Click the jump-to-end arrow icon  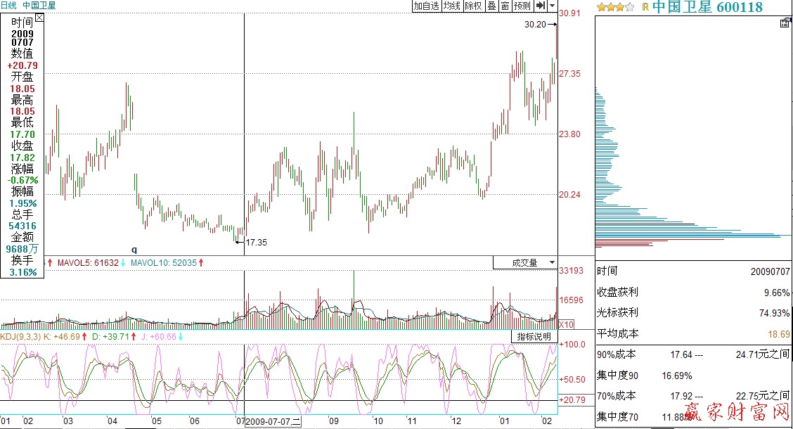[540, 6]
